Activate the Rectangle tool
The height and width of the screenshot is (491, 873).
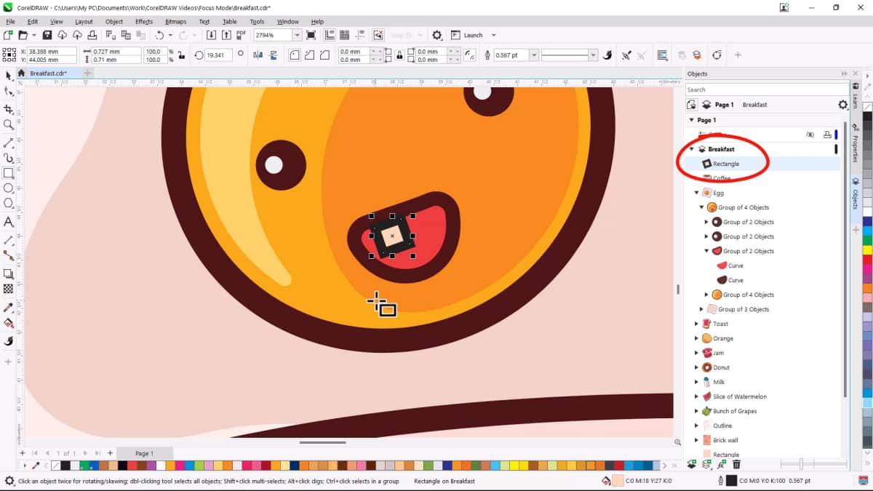[9, 173]
